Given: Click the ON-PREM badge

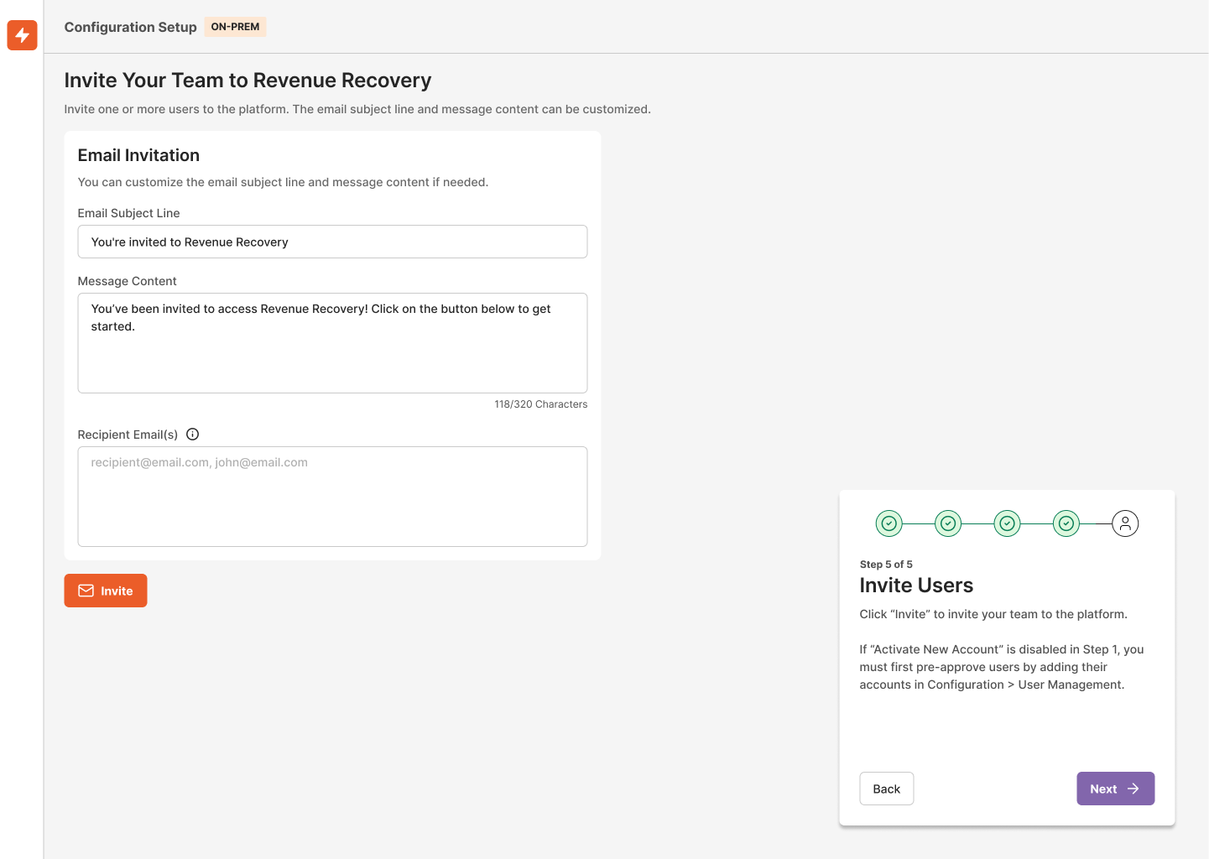Looking at the screenshot, I should [x=235, y=26].
